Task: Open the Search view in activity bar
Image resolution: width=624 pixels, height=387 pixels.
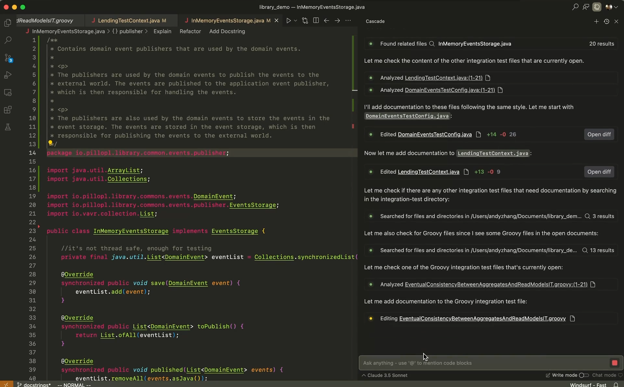Action: click(7, 40)
